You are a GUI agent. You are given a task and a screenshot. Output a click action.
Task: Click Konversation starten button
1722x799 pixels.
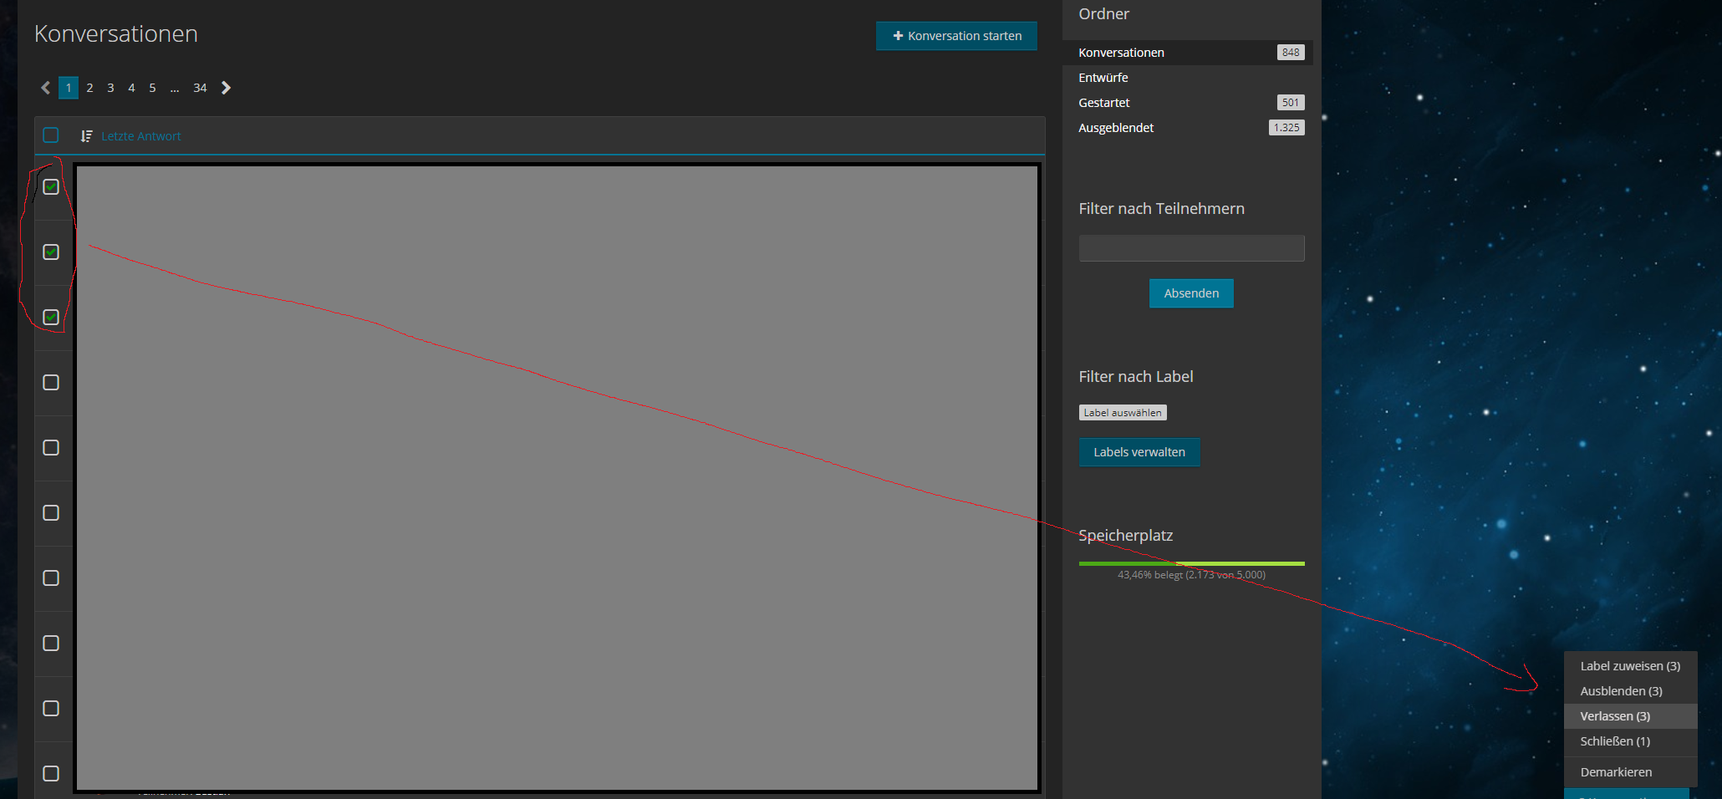956,36
